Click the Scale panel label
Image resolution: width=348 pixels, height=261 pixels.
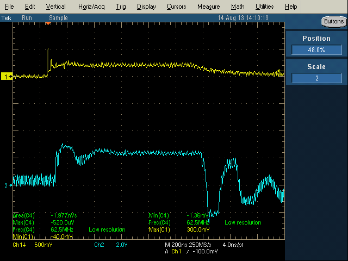click(316, 66)
